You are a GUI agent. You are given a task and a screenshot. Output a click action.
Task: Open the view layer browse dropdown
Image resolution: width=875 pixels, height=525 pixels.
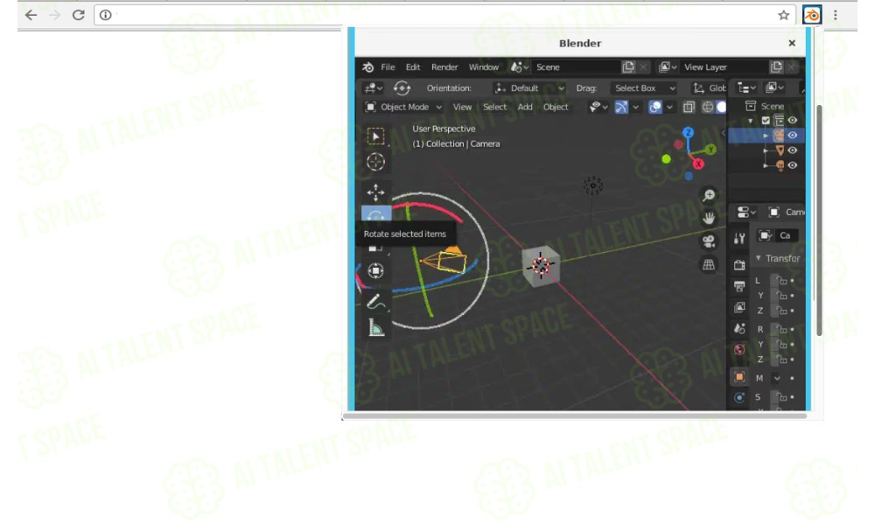(668, 67)
